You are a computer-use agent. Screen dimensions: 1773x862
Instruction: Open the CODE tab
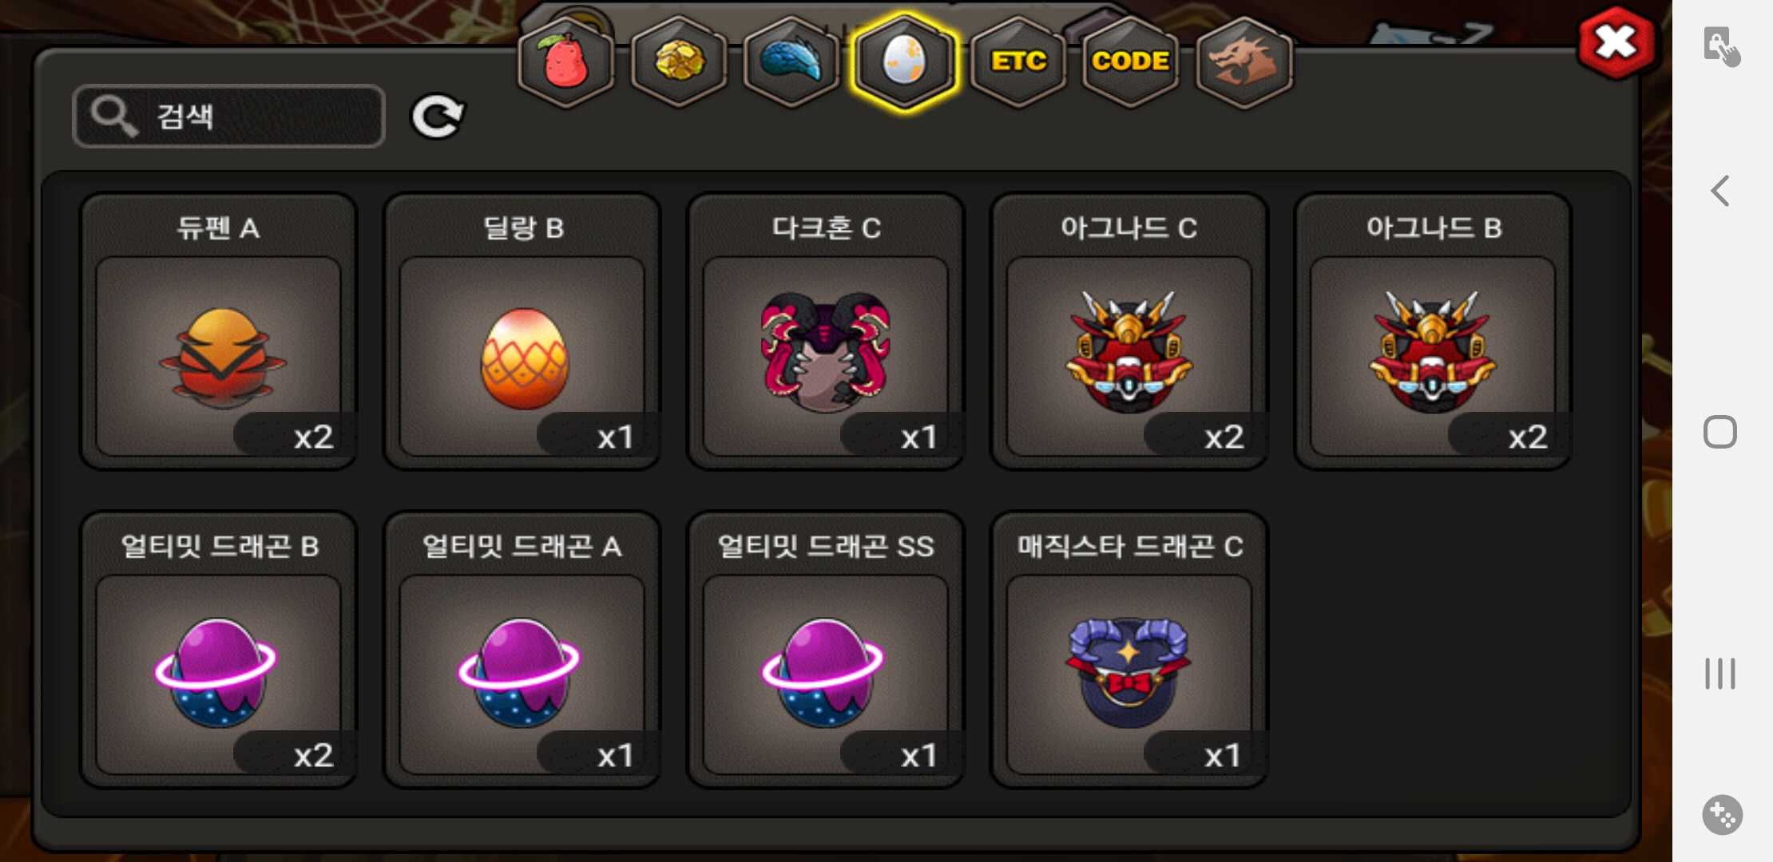(1131, 62)
